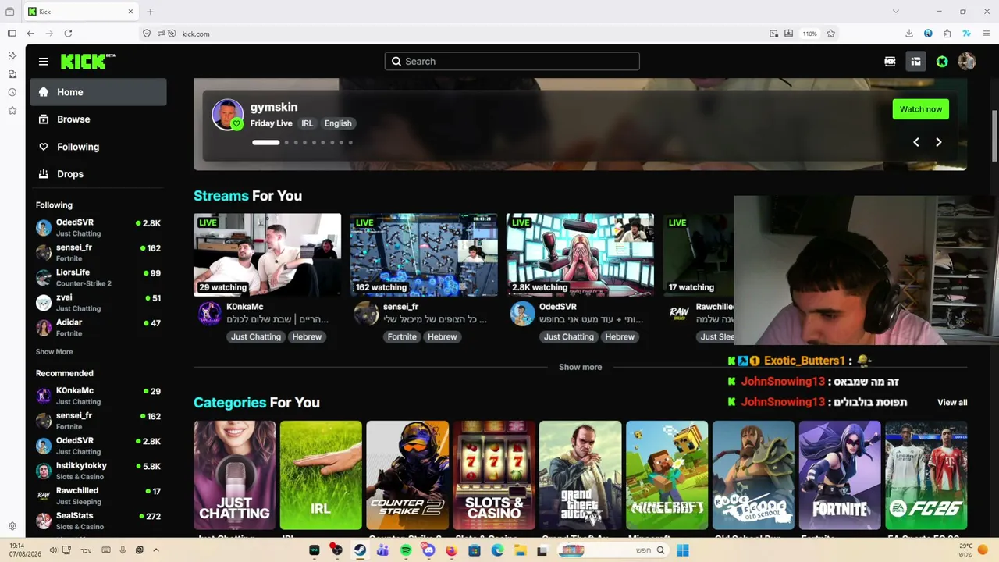Image resolution: width=999 pixels, height=562 pixels.
Task: Open the K0nkaMc stream thumbnail
Action: click(267, 254)
